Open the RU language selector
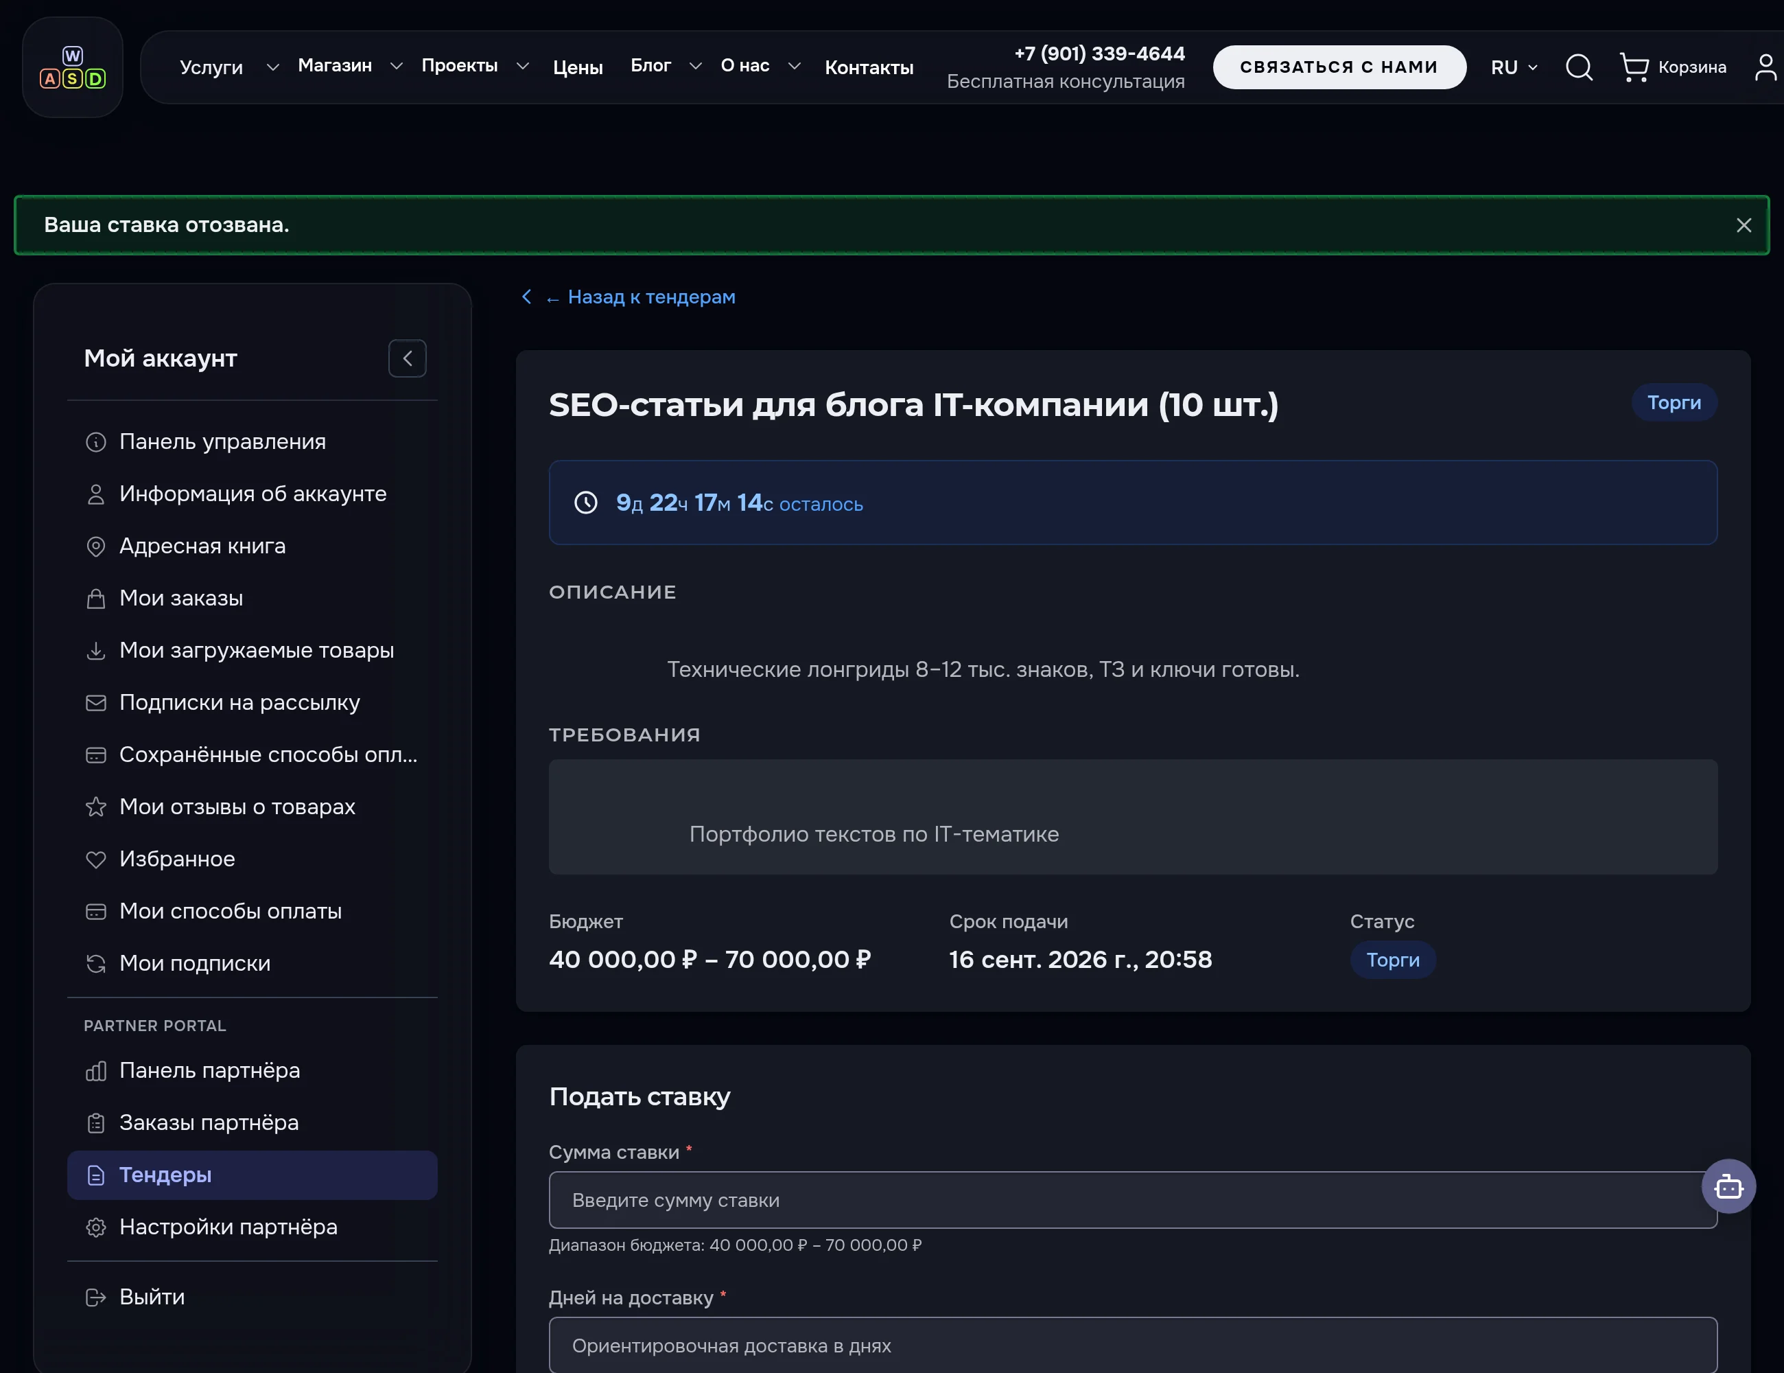Image resolution: width=1784 pixels, height=1373 pixels. 1514,67
